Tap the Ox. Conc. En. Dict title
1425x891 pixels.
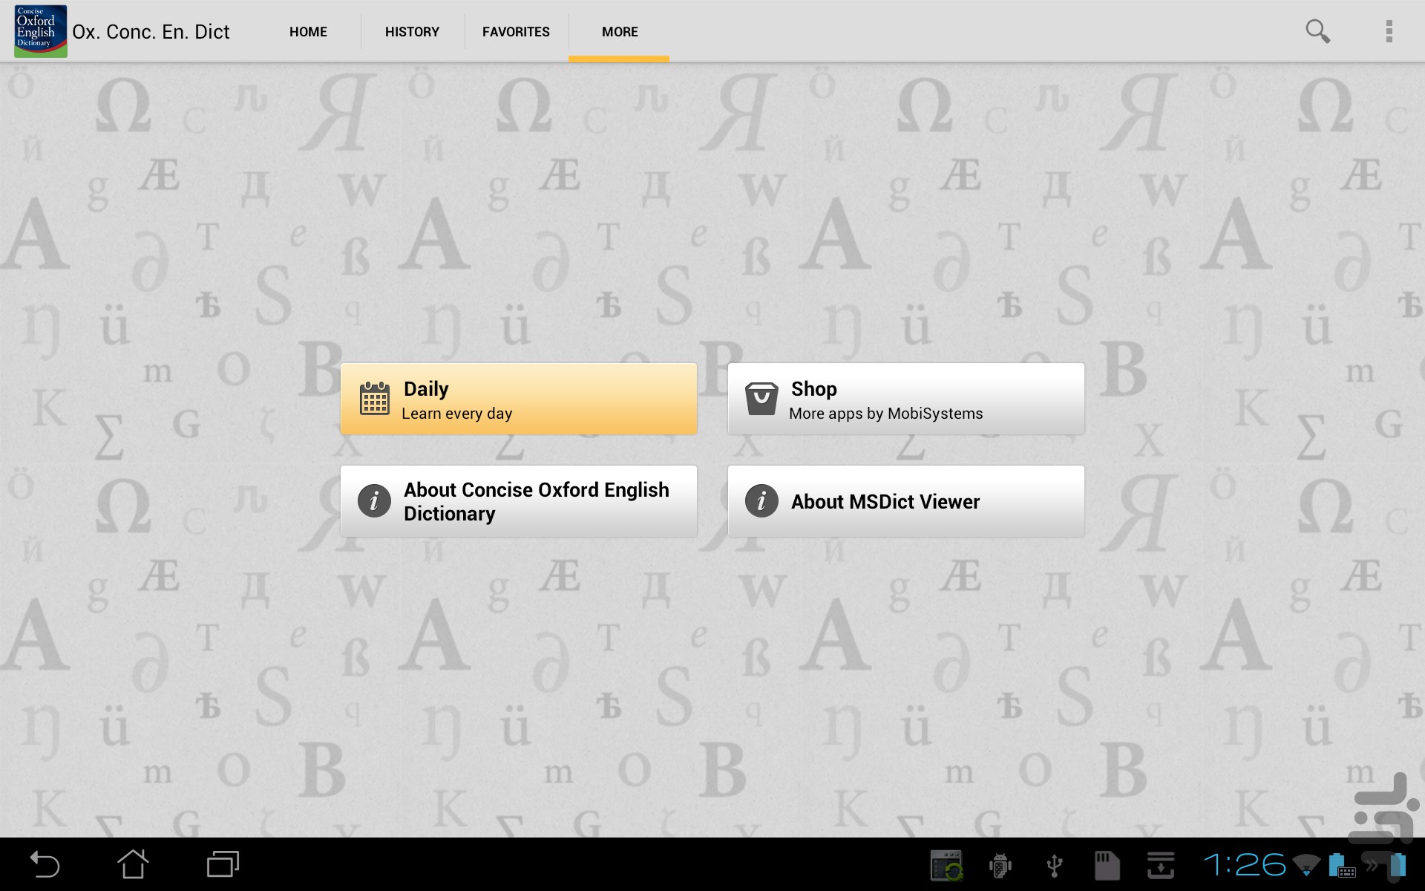(x=151, y=32)
